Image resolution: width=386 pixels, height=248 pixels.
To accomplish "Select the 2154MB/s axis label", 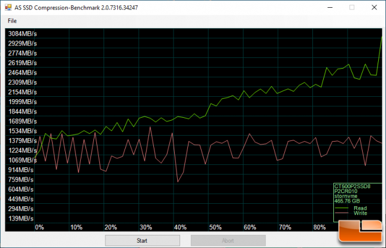I will [x=22, y=92].
